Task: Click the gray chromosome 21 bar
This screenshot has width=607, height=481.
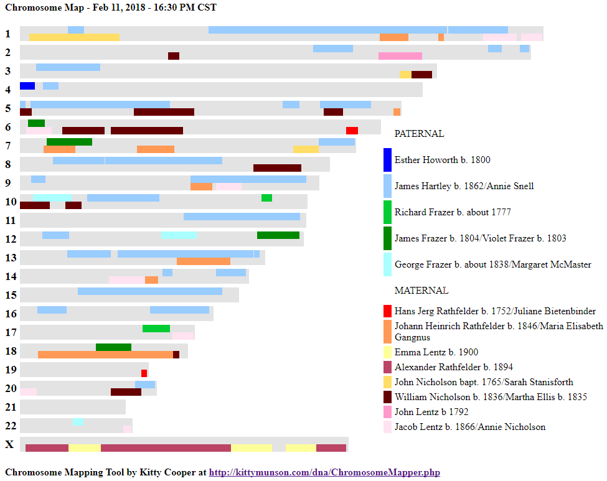Action: 73,407
